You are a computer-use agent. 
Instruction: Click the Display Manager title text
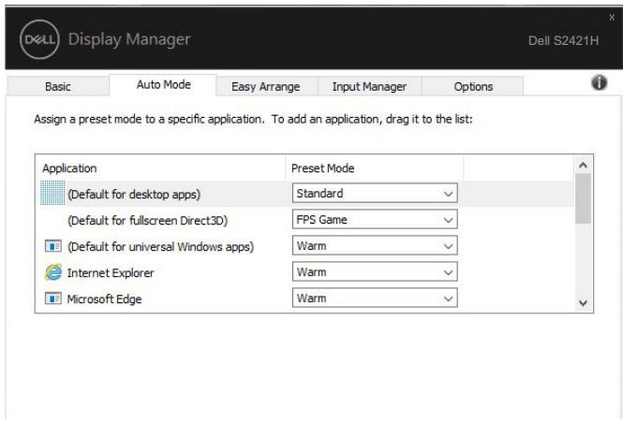129,39
